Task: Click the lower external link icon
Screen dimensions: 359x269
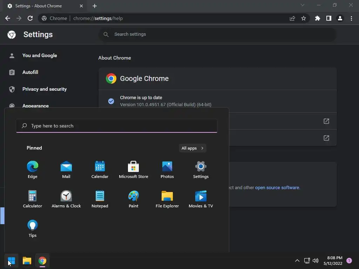Action: click(x=326, y=138)
